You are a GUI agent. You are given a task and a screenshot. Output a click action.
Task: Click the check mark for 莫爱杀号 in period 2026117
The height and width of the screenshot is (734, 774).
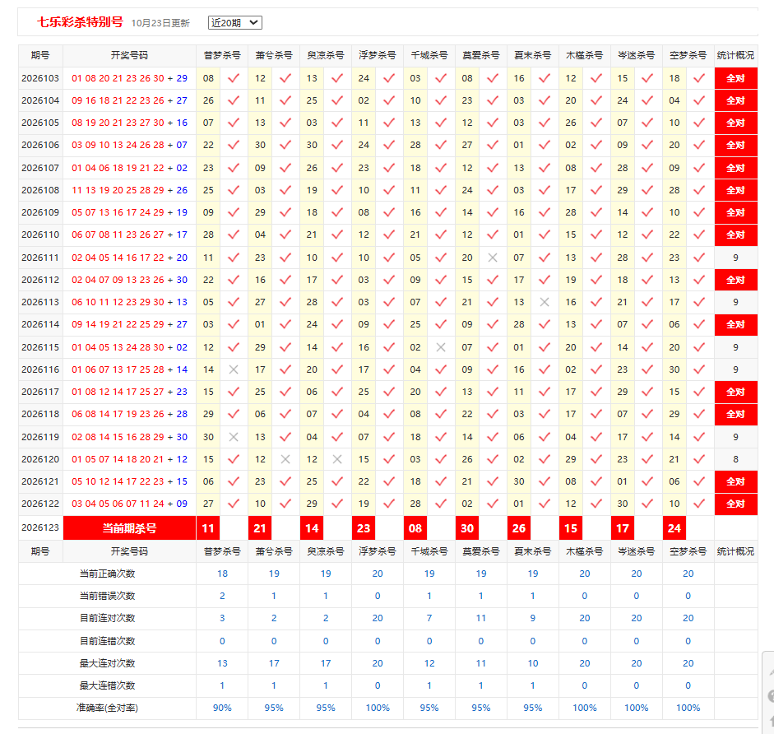click(x=493, y=392)
